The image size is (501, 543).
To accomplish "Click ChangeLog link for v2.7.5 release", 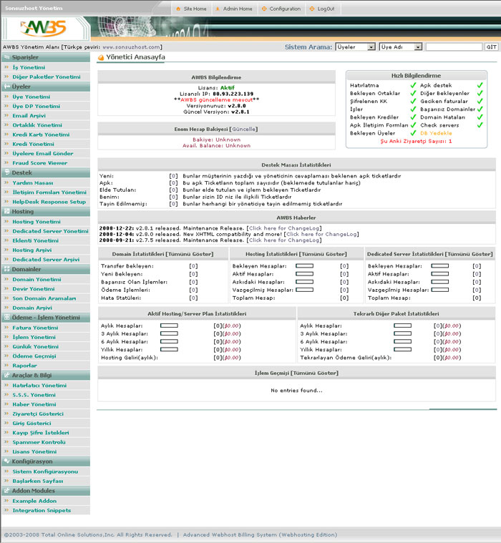I will (285, 240).
